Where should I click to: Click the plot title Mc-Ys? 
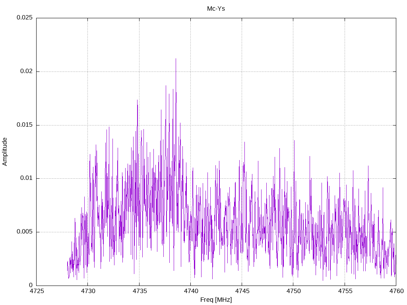[x=216, y=9]
